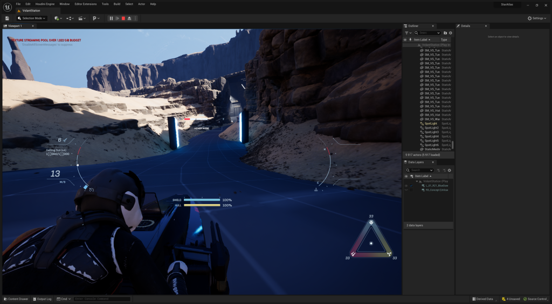Open the Output Log
The image size is (552, 304).
point(42,299)
